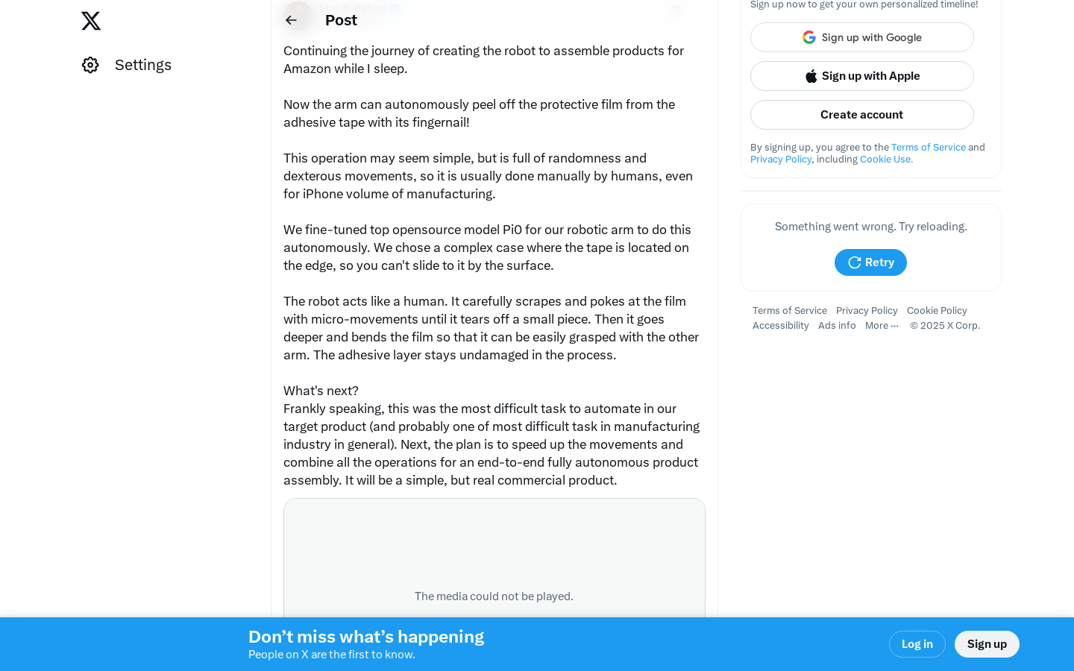Go back using the arrow icon
1074x671 pixels.
pos(292,20)
